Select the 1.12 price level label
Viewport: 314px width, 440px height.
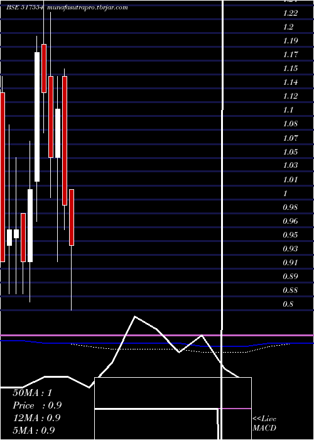[290, 96]
